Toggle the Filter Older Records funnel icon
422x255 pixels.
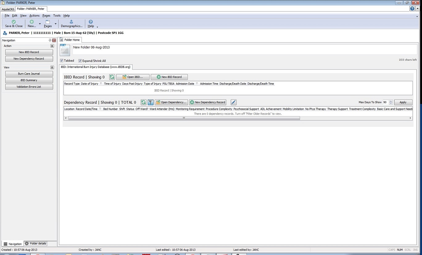point(151,102)
